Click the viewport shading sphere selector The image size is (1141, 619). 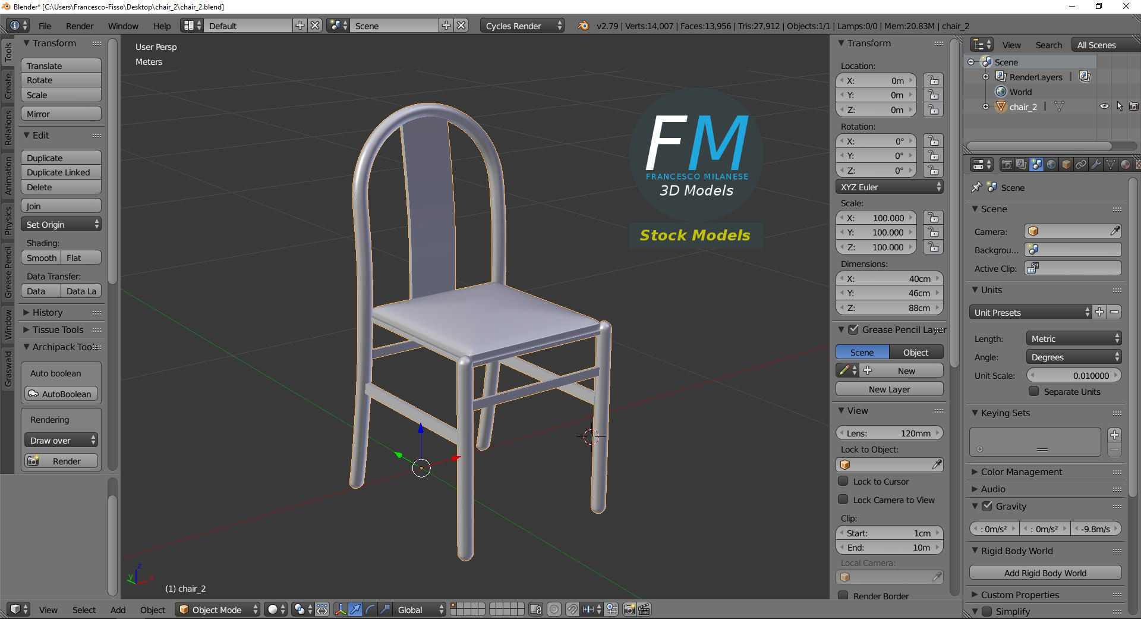coord(276,609)
